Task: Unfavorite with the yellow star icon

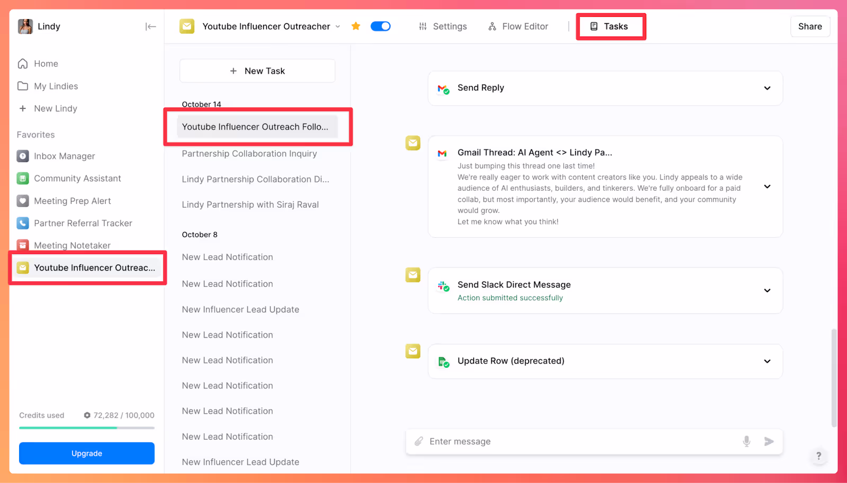Action: (x=356, y=26)
